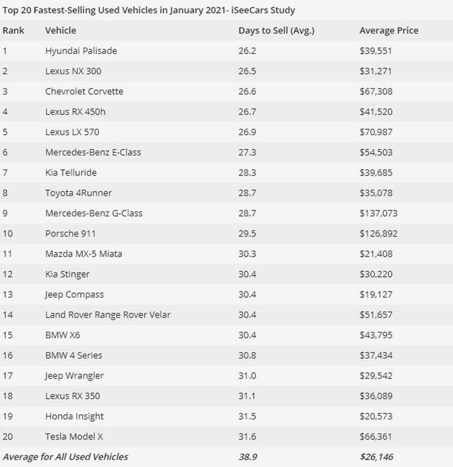
Task: Click the Average for All Used Vehicles label
Action: [66, 457]
